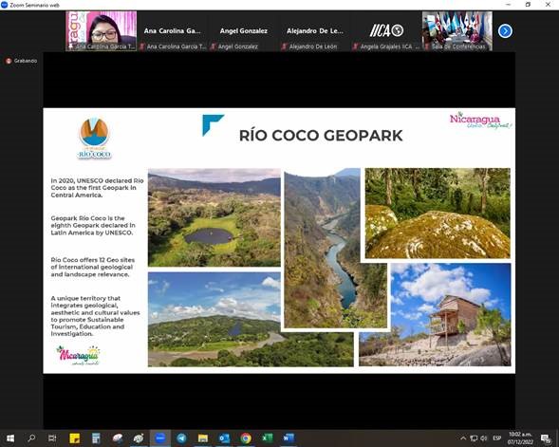Switch the ESP input language indicator
This screenshot has height=447, width=559.
(497, 438)
